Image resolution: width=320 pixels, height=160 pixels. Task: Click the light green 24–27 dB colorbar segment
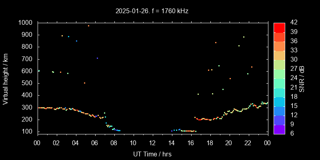pos(279,74)
